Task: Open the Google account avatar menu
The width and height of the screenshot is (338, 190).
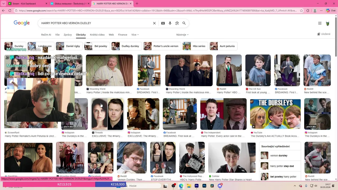Action: click(328, 23)
